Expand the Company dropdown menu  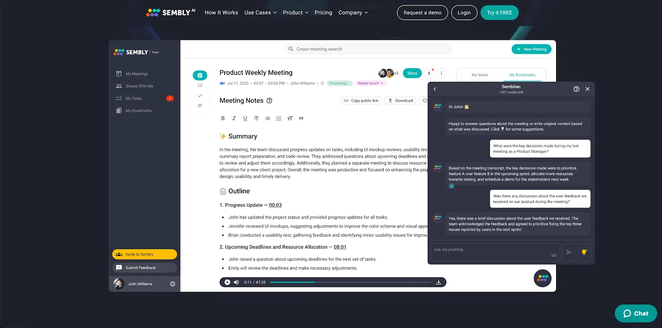(353, 12)
